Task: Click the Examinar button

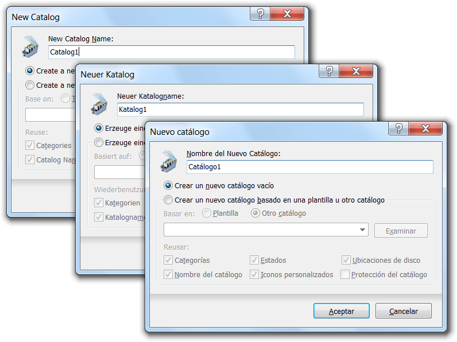Action: [x=401, y=231]
